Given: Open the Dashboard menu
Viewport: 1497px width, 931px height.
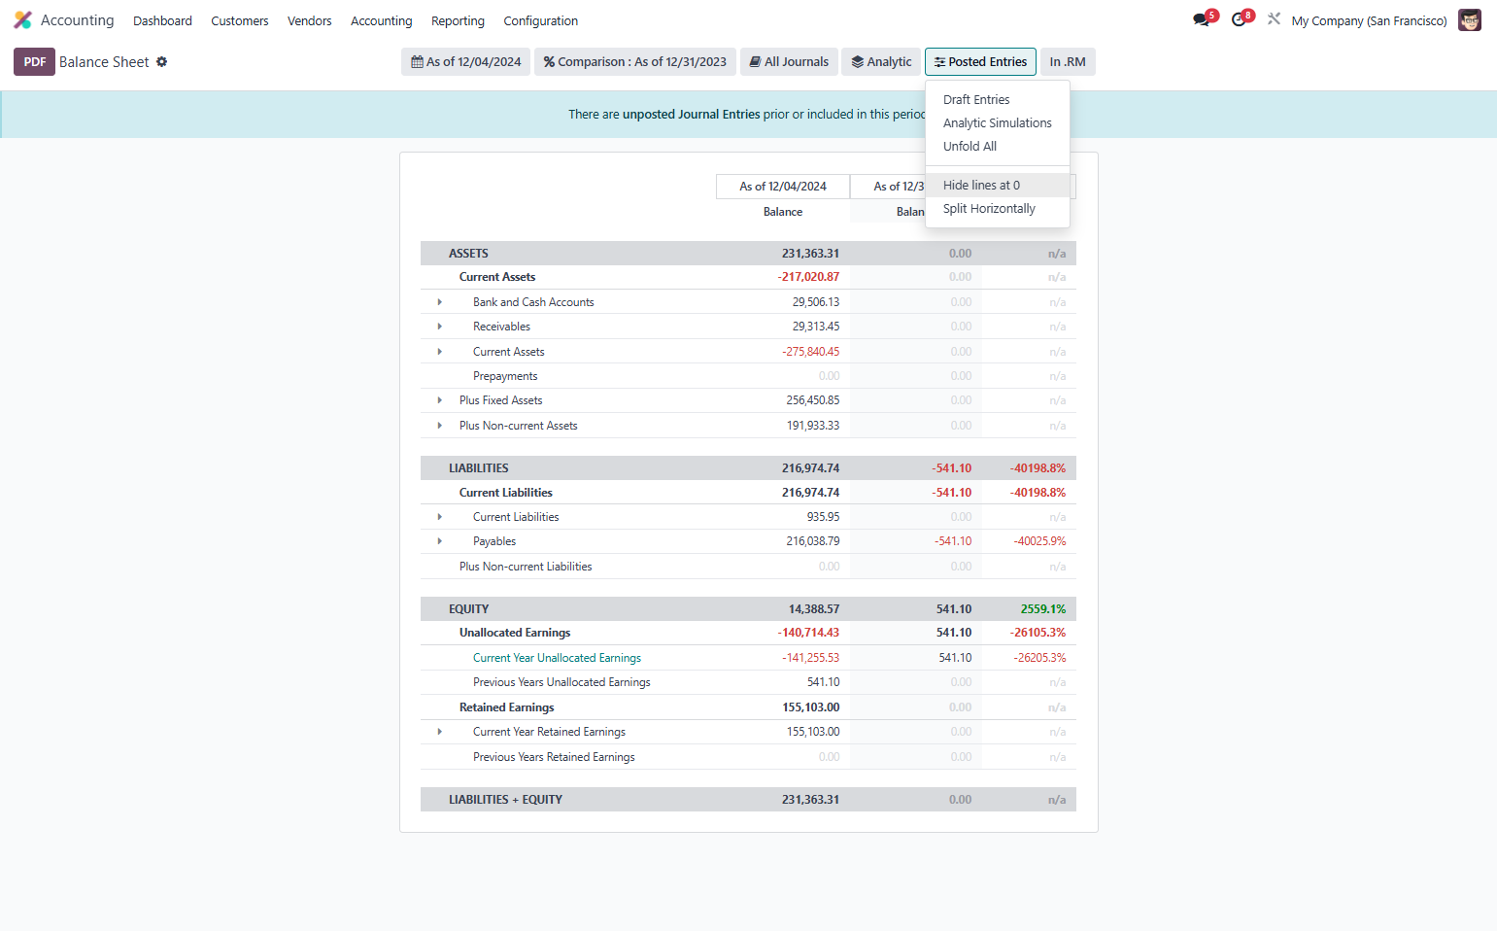Looking at the screenshot, I should coord(162,20).
